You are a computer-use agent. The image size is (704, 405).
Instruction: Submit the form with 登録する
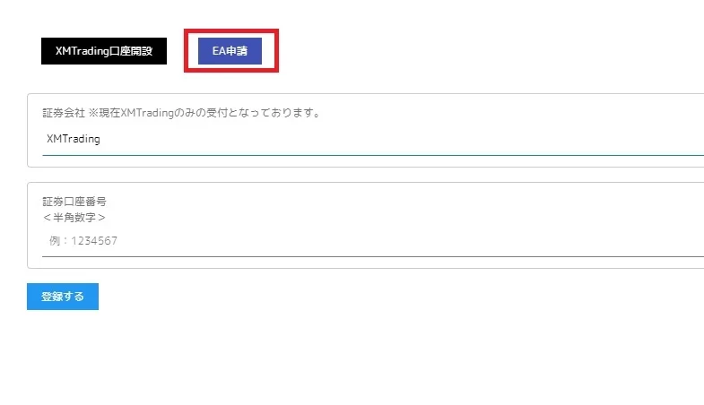(x=63, y=297)
